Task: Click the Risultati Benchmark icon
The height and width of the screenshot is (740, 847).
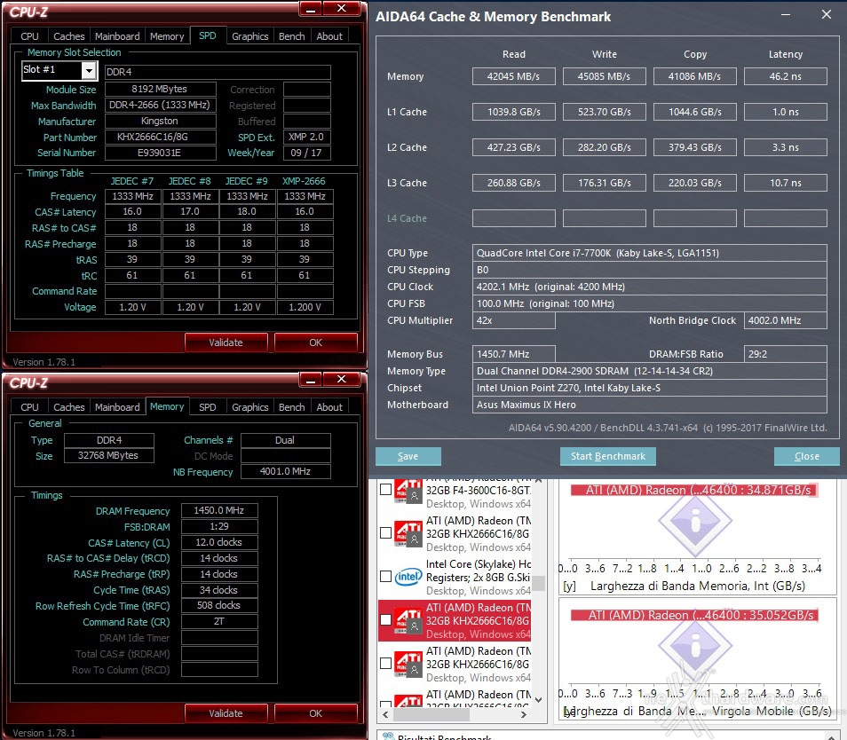Action: point(388,736)
